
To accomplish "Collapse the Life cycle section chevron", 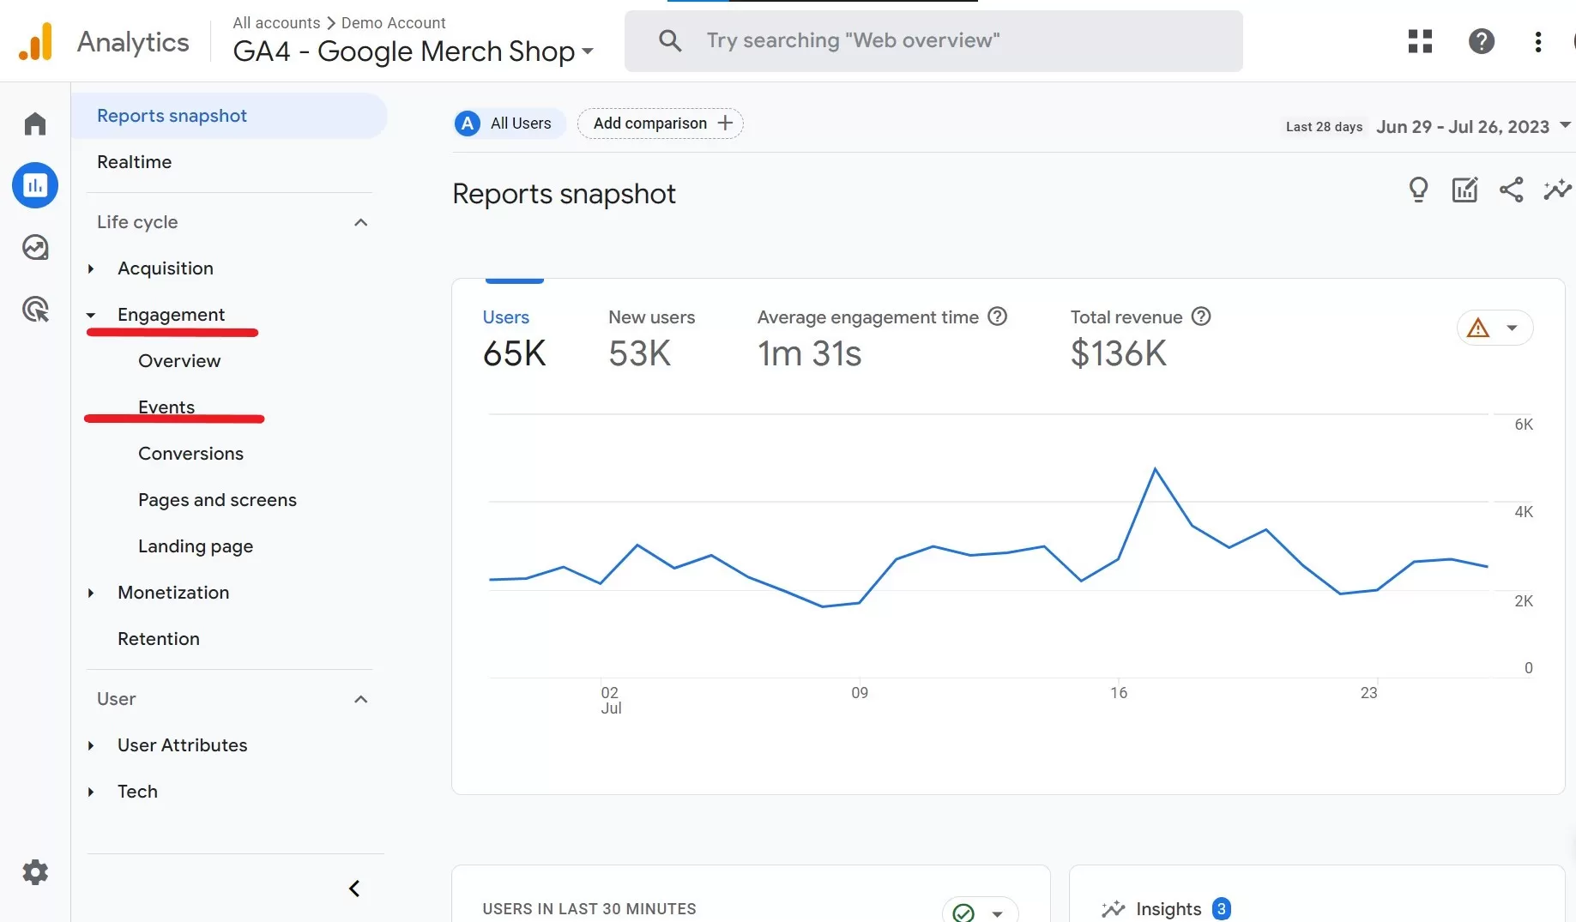I will (361, 222).
